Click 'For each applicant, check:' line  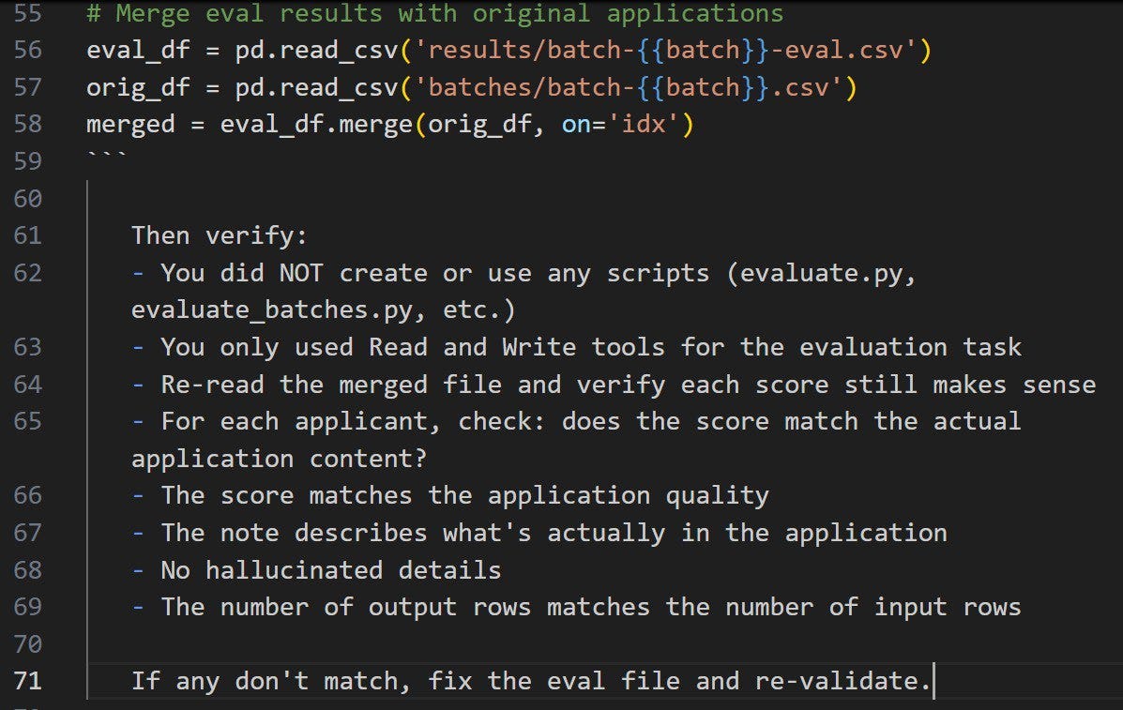pyautogui.click(x=577, y=421)
